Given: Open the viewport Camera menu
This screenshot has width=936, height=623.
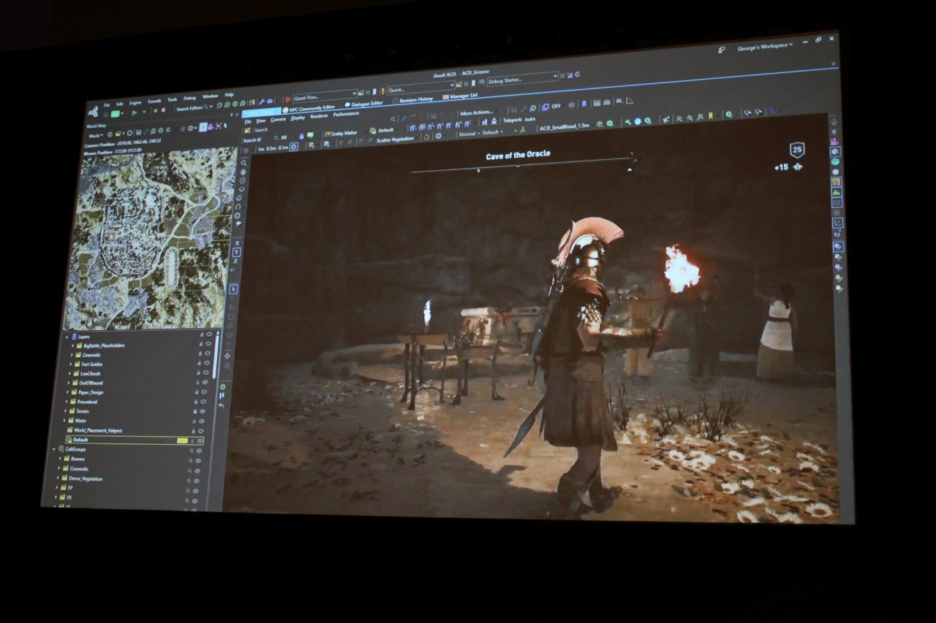Looking at the screenshot, I should tap(278, 120).
